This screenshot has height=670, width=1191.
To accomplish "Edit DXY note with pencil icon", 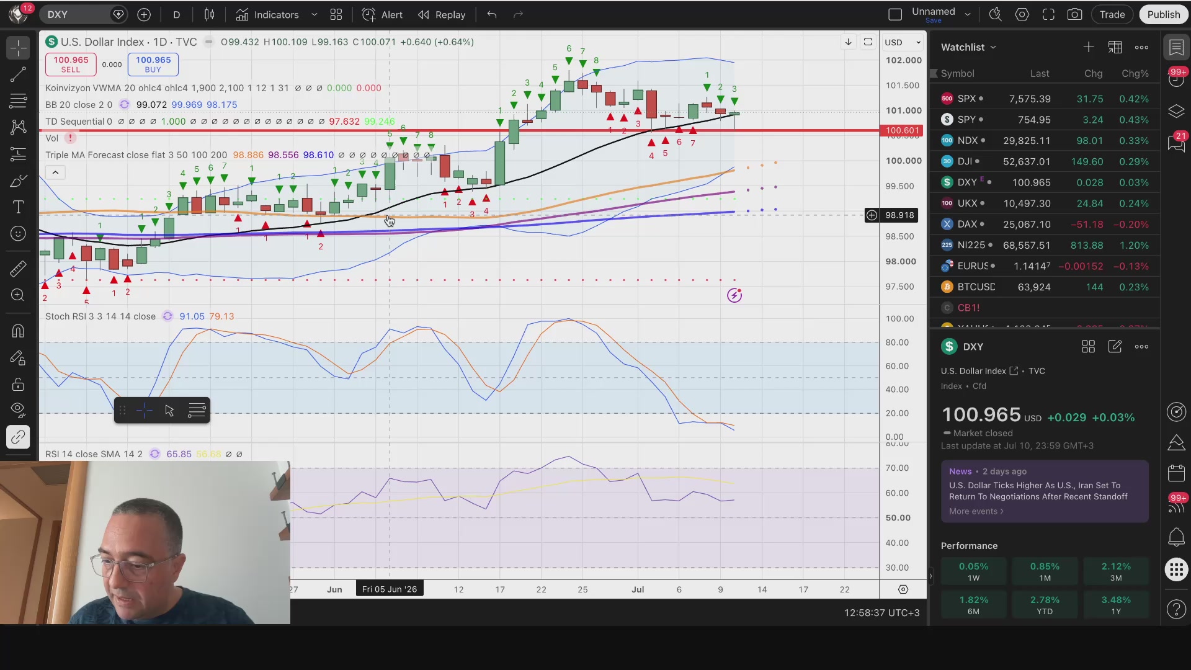I will tap(1115, 347).
